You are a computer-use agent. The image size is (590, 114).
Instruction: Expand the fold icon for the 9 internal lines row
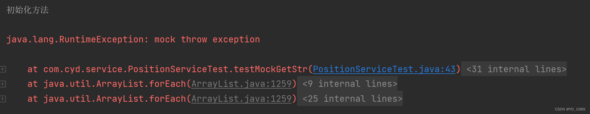[3, 84]
